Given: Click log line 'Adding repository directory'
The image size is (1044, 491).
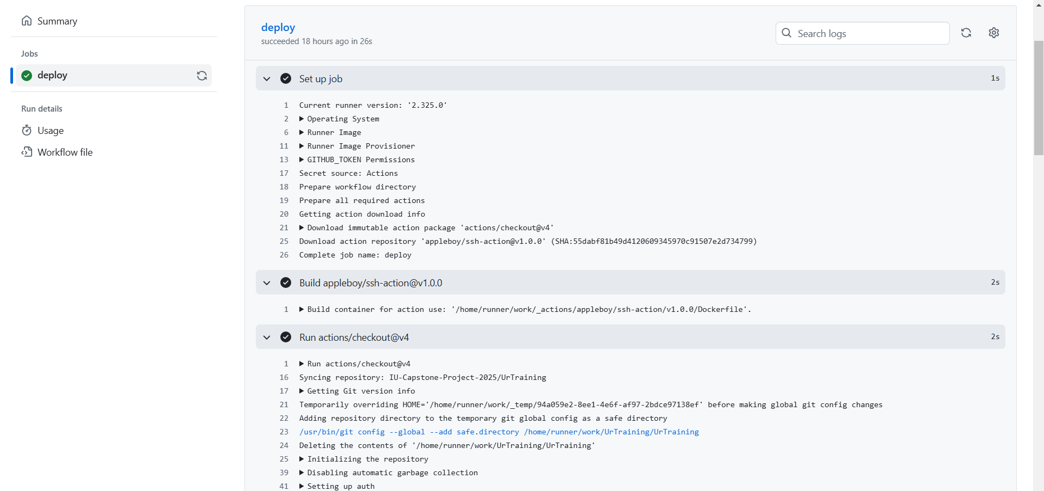Looking at the screenshot, I should pos(483,418).
